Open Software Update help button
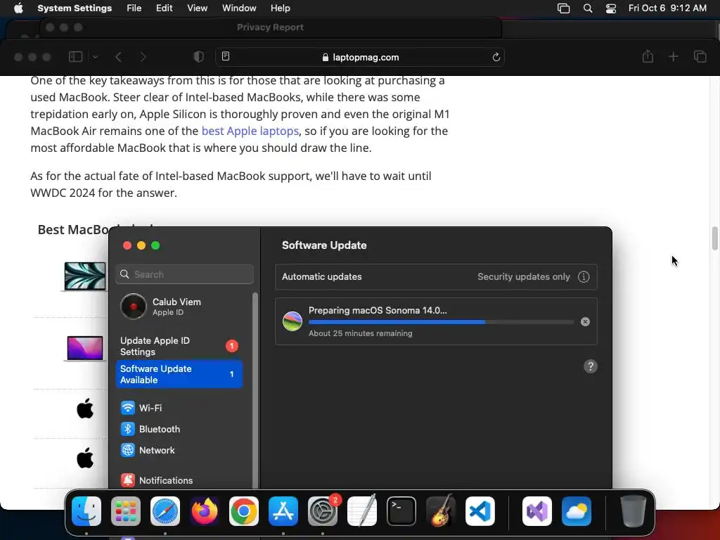The height and width of the screenshot is (540, 720). click(x=591, y=366)
